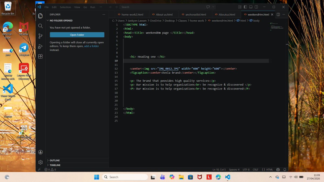Click the VS Code logo in the title bar
Image resolution: width=324 pixels, height=182 pixels.
pyautogui.click(x=39, y=7)
